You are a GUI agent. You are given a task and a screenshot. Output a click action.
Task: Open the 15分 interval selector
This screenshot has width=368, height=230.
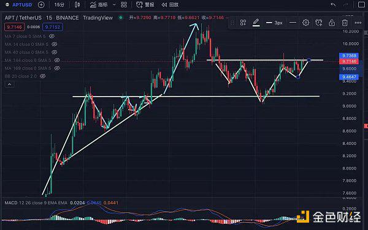[59, 5]
